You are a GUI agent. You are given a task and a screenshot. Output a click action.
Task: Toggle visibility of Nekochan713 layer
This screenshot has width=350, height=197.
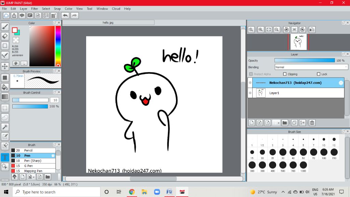click(x=250, y=83)
